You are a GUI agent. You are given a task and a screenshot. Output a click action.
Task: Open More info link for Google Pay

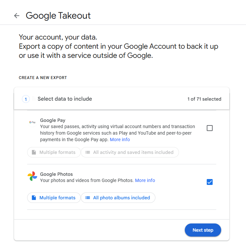[120, 140]
